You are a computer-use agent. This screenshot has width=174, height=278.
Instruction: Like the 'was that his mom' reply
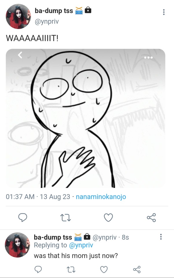pos(104,270)
